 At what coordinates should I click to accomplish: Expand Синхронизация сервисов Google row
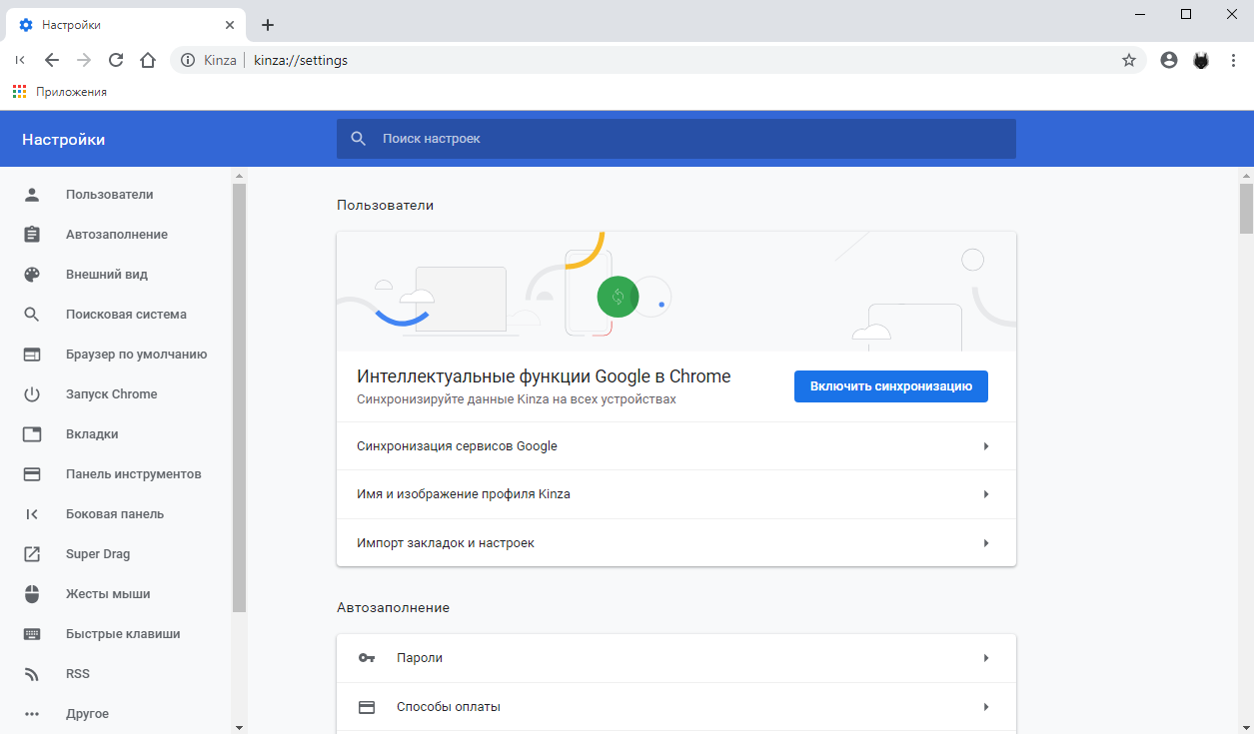pos(675,446)
